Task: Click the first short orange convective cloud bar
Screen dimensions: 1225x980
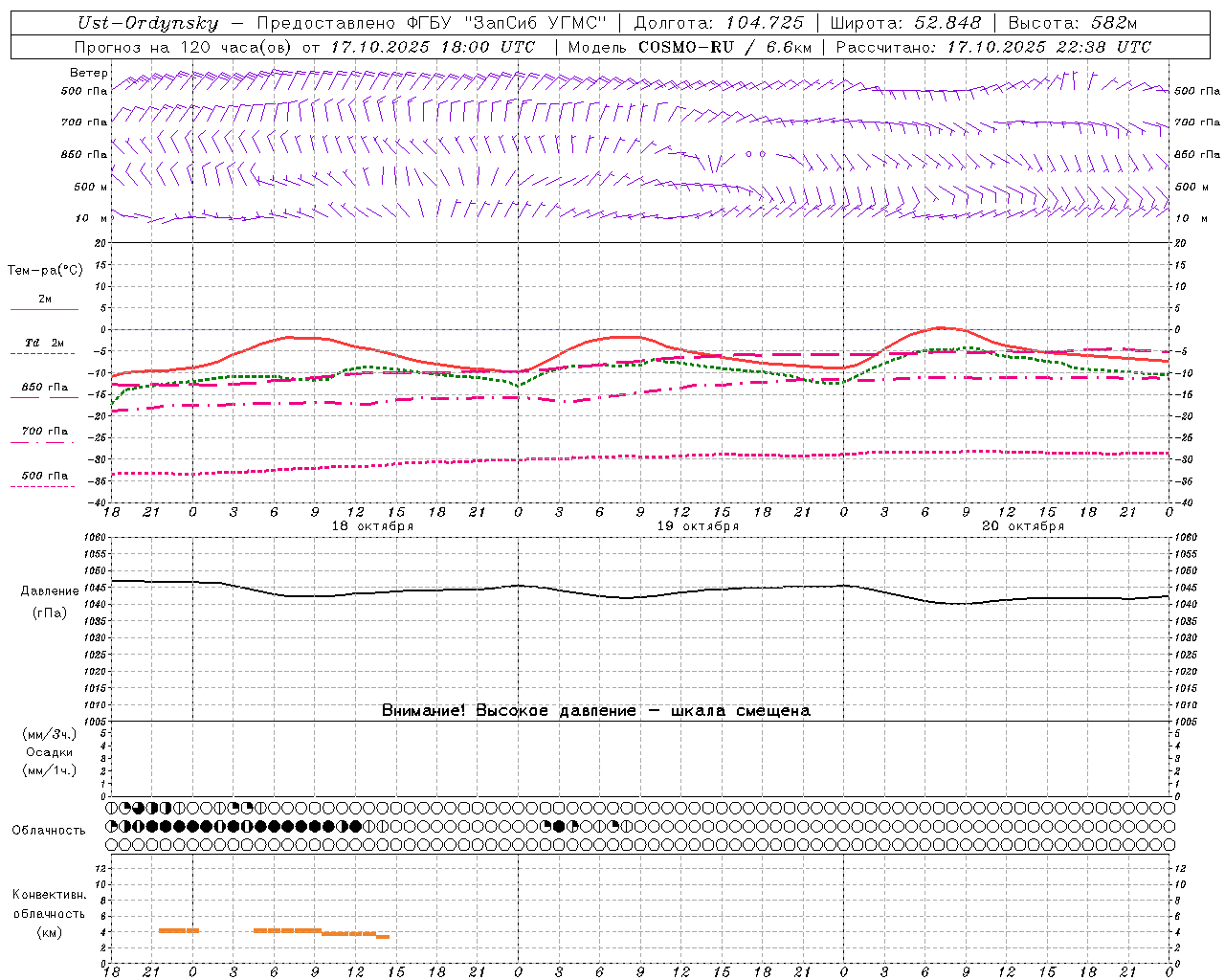Action: point(179,930)
